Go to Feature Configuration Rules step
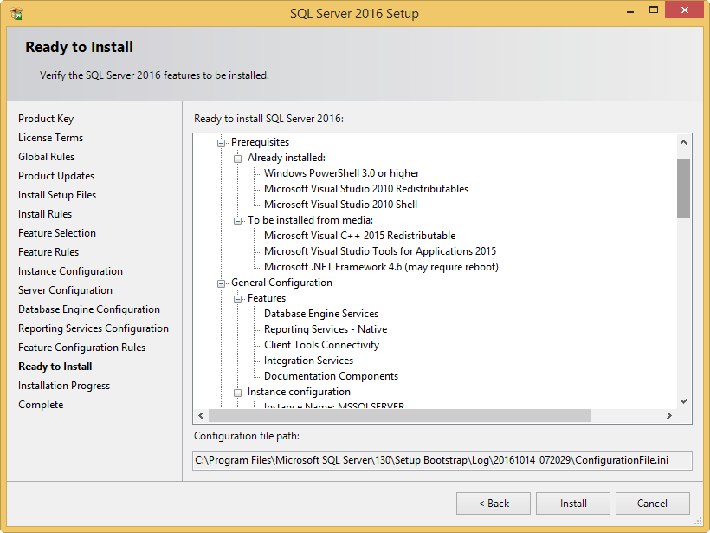 (x=81, y=348)
